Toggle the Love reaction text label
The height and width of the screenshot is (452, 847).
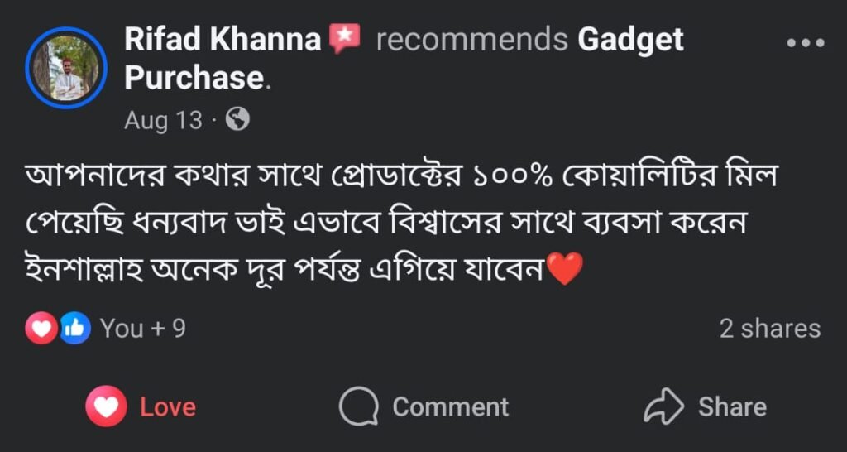click(168, 407)
